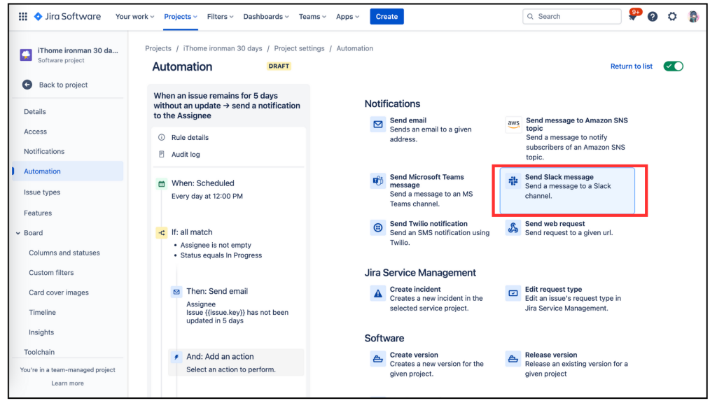The width and height of the screenshot is (717, 403).
Task: Open Custom filters
Action: (x=51, y=273)
